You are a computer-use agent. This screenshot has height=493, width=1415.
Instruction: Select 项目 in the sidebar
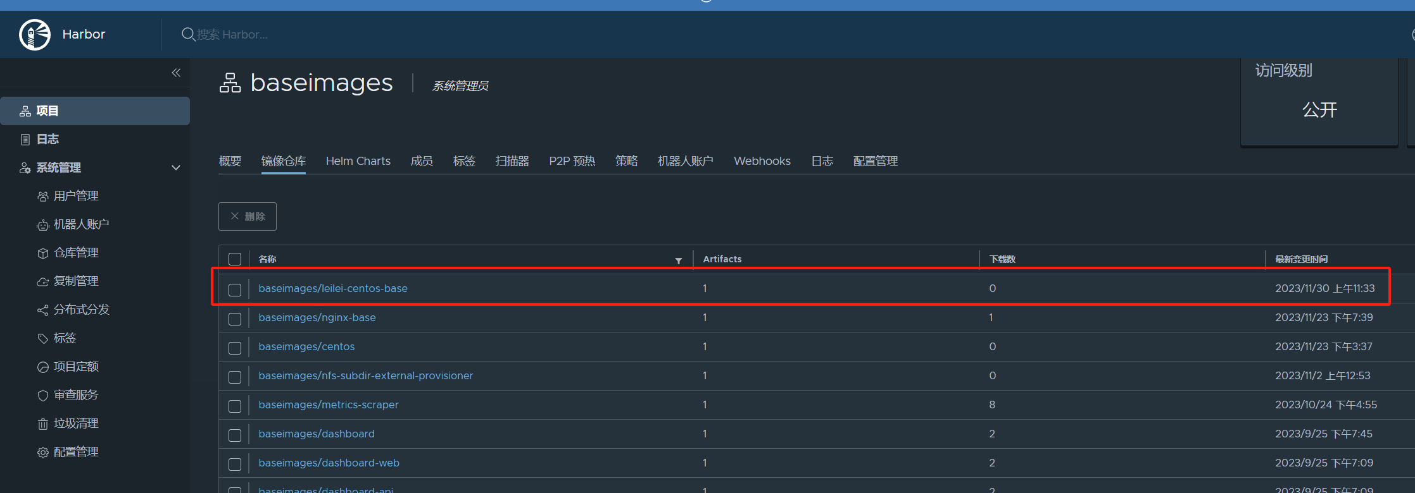(x=95, y=111)
